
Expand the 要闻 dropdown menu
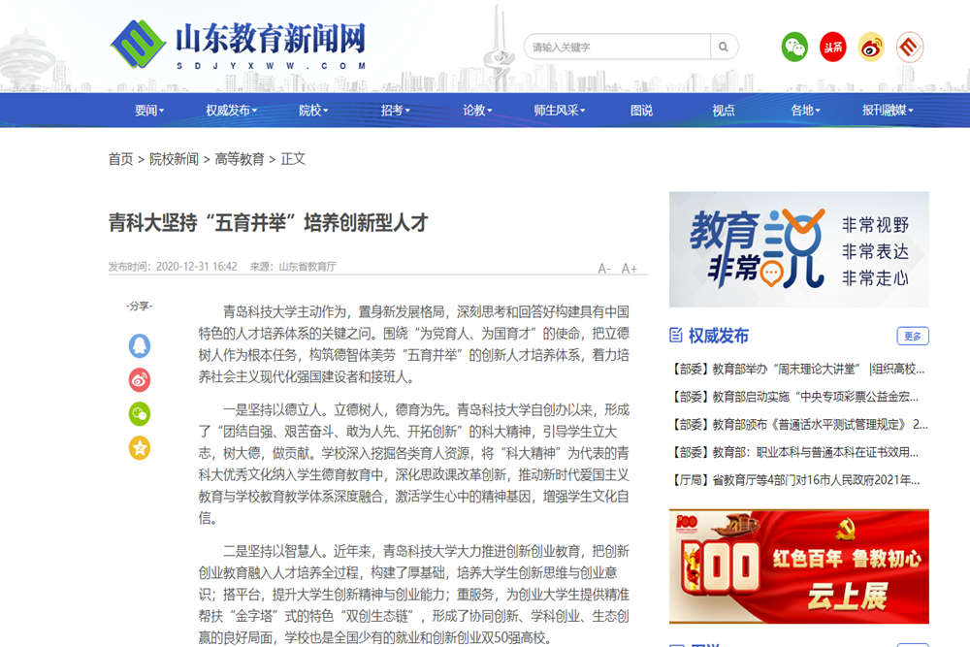(149, 111)
